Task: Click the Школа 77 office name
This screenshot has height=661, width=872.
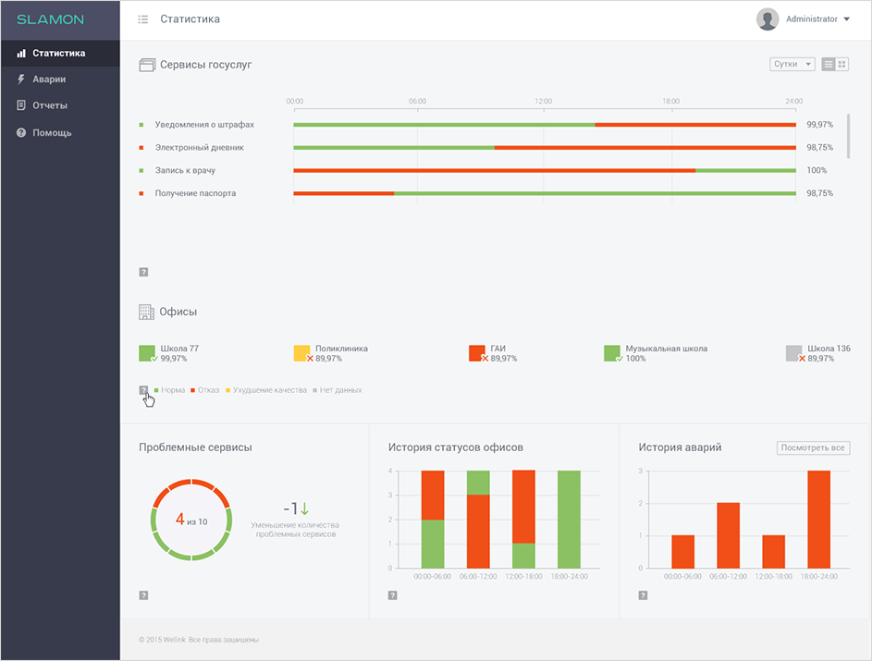Action: click(x=179, y=349)
